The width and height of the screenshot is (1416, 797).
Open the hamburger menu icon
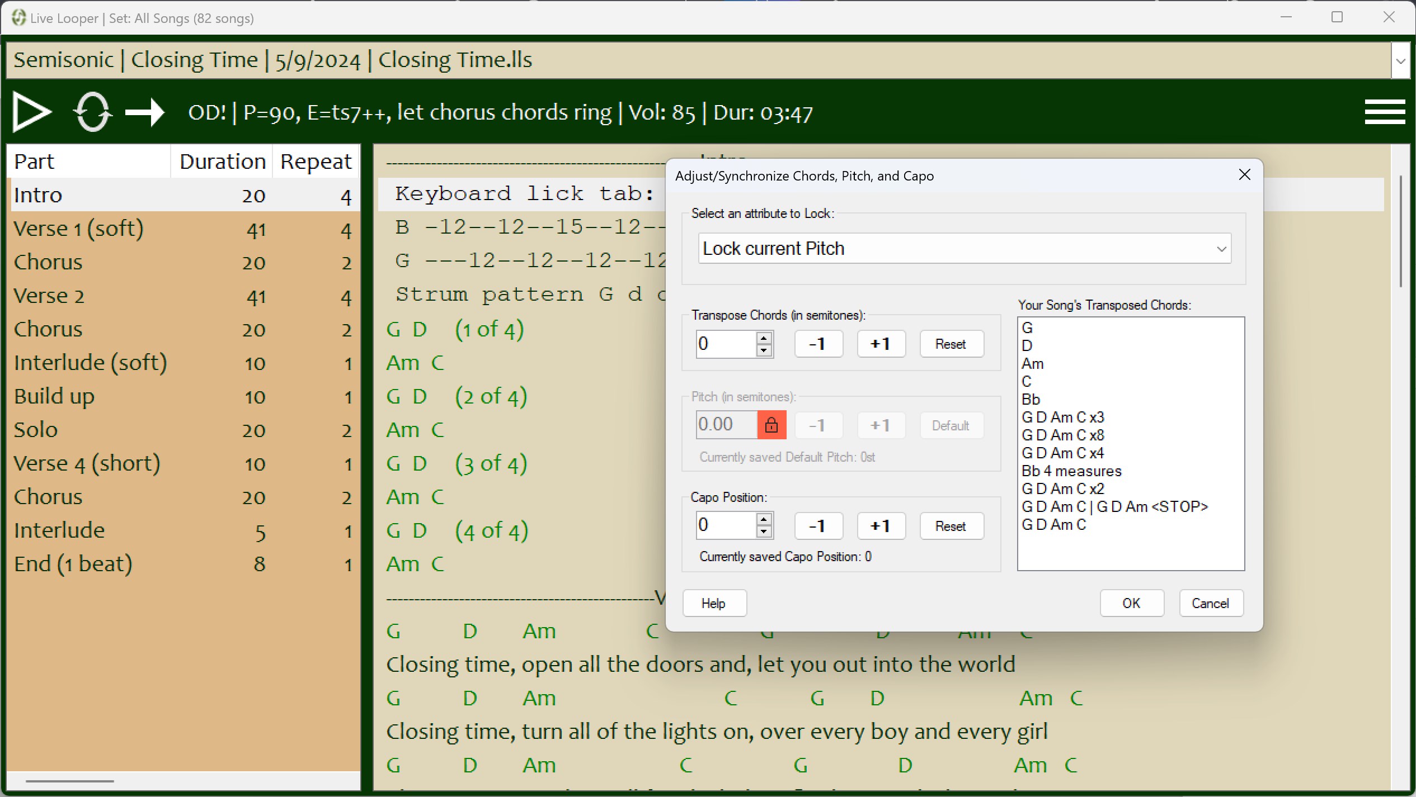[1385, 112]
